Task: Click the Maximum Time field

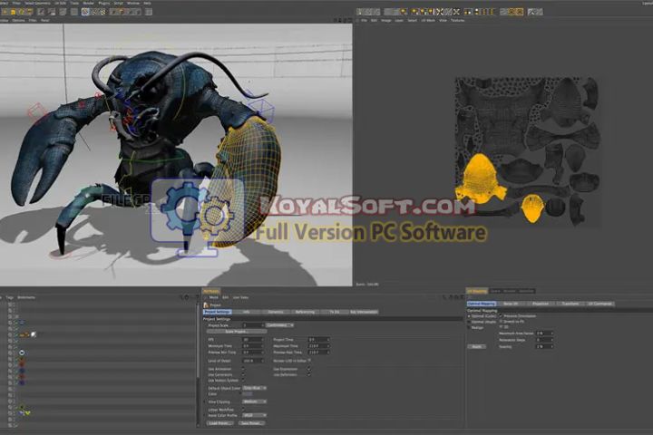Action: click(318, 346)
